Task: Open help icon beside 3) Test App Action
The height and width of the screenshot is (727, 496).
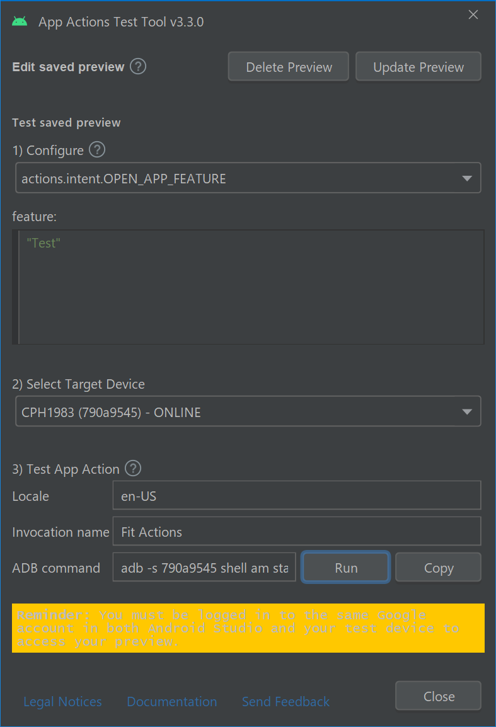Action: click(133, 468)
